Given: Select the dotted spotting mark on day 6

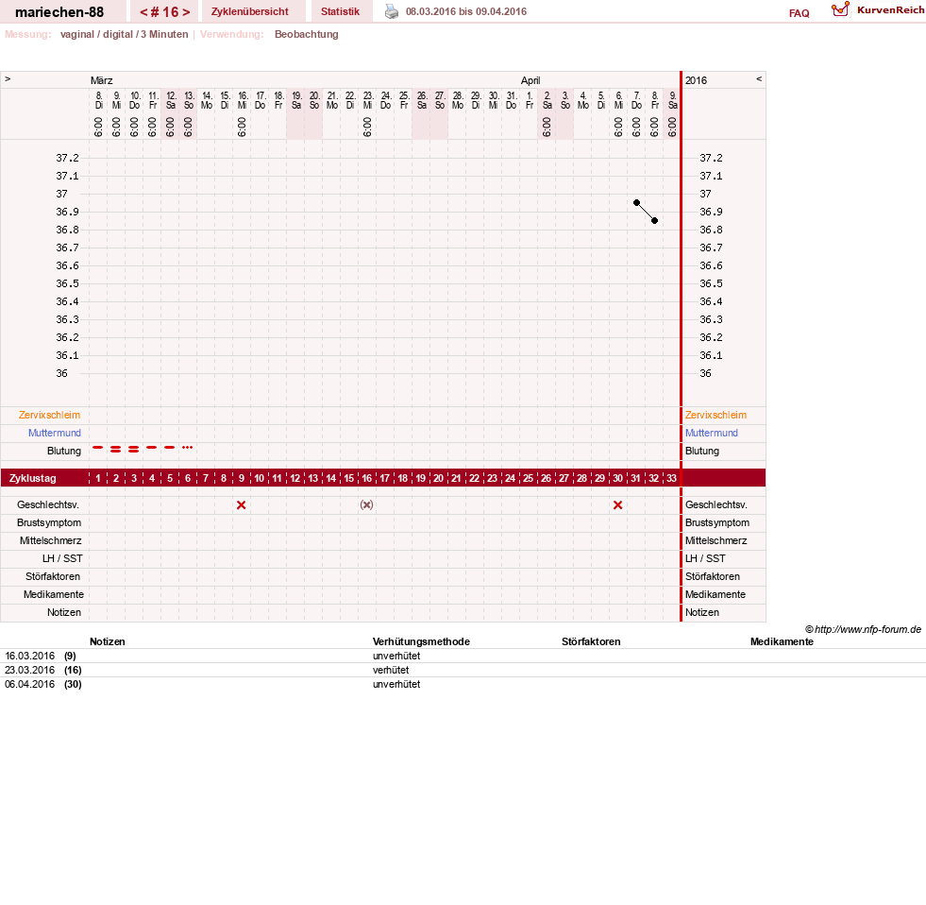Looking at the screenshot, I should click(x=187, y=448).
